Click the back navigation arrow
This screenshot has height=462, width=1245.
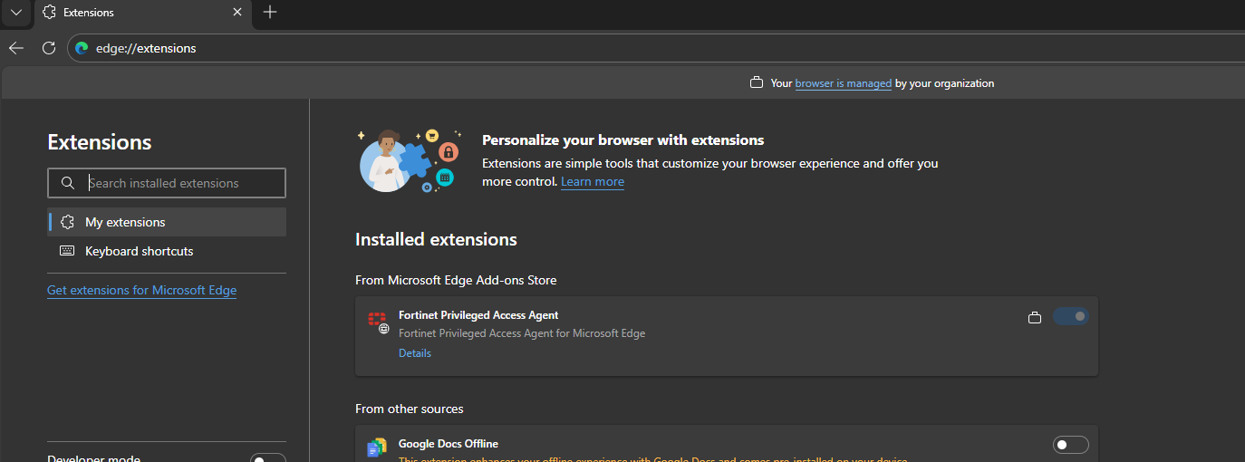pos(16,48)
